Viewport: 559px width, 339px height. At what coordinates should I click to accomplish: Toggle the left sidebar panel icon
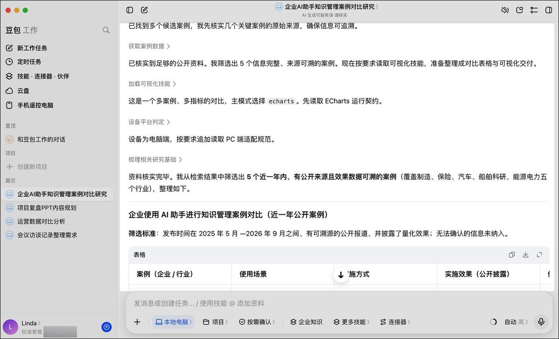pyautogui.click(x=130, y=10)
